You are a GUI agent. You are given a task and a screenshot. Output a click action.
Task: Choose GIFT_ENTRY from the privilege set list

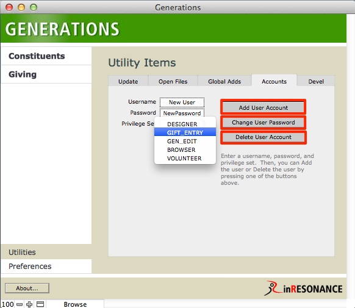185,132
